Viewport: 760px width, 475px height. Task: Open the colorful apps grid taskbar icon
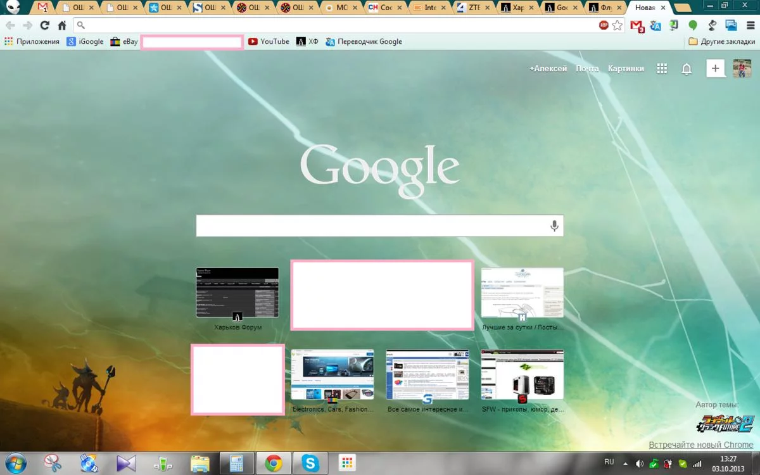click(x=346, y=464)
